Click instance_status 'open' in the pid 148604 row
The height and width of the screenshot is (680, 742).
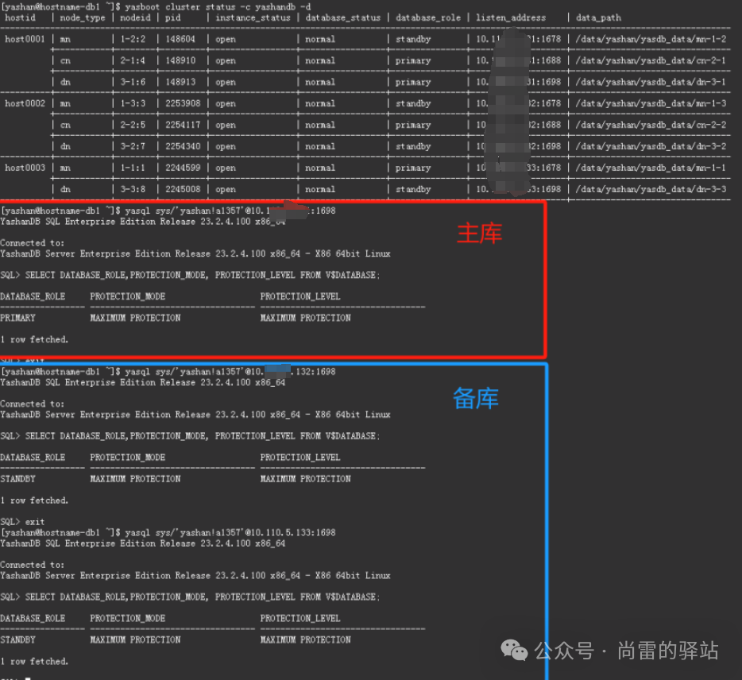tap(226, 39)
